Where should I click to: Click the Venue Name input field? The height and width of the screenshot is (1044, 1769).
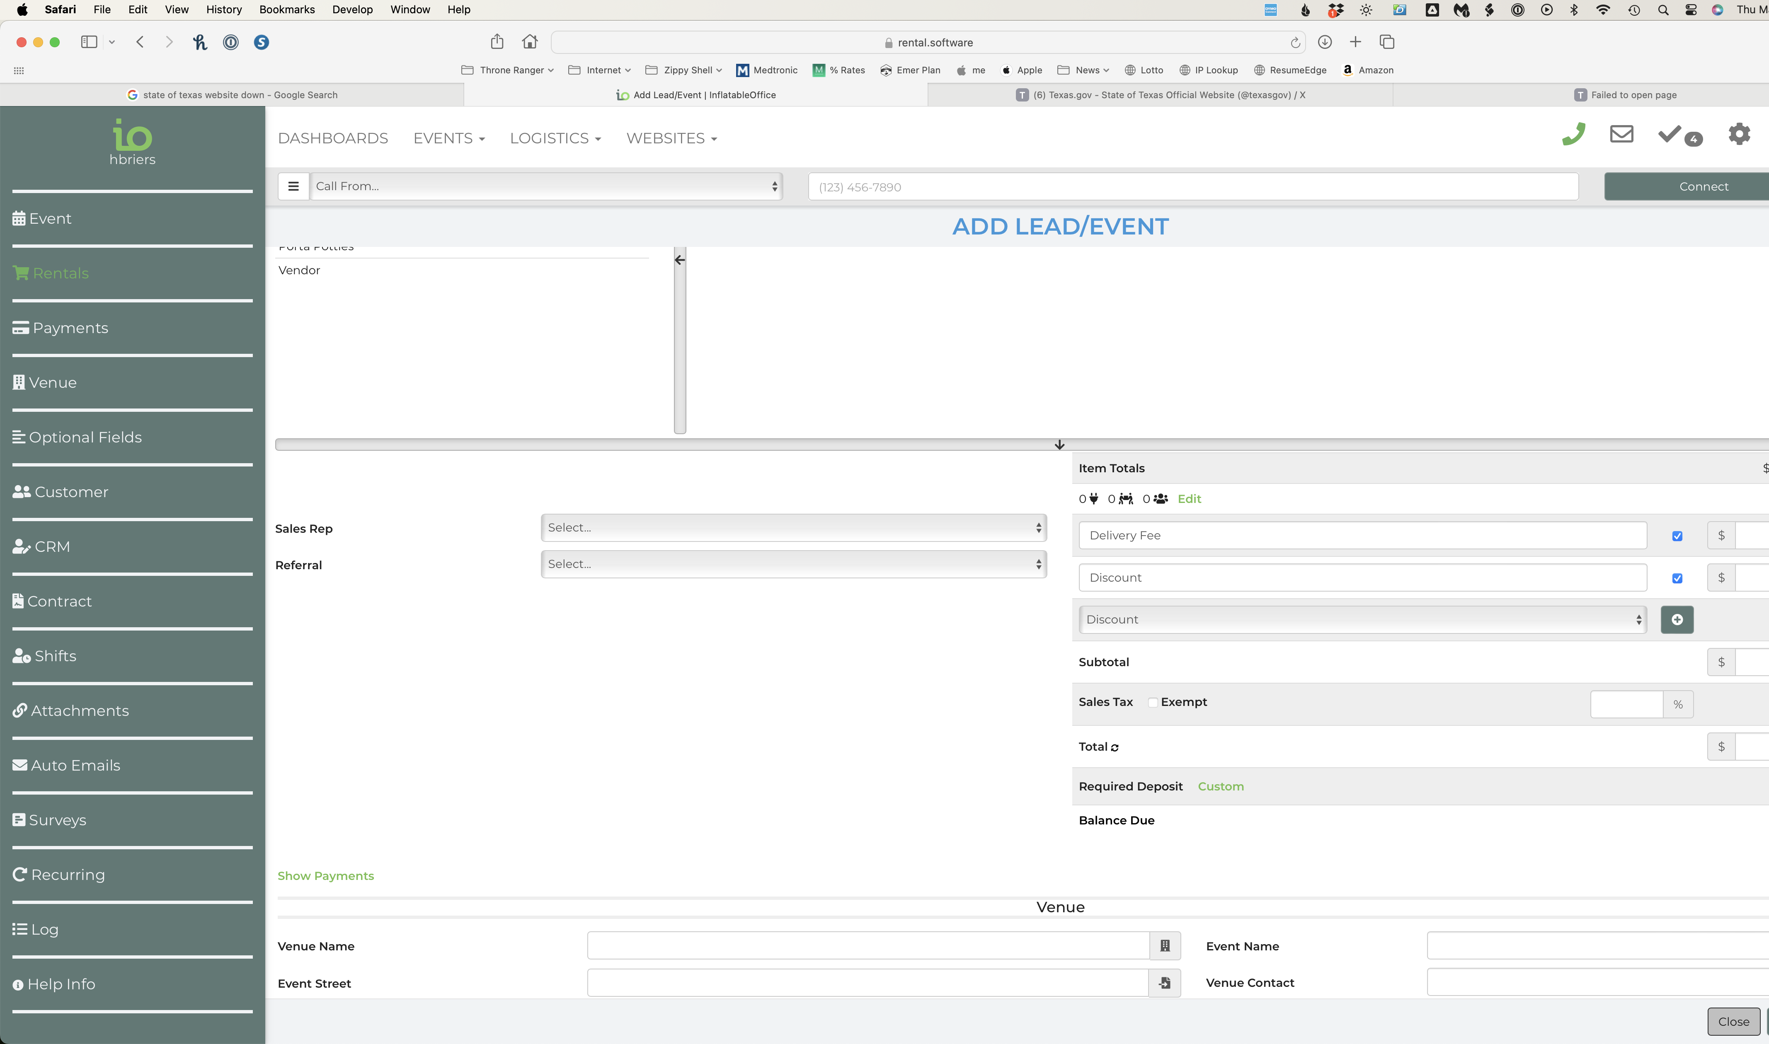[x=868, y=945]
